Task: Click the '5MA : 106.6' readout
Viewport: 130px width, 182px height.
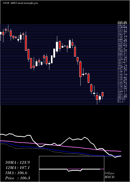Action: coord(16,173)
